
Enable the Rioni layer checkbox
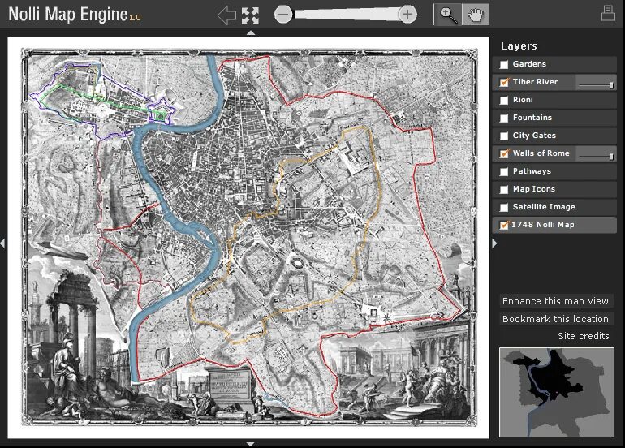pyautogui.click(x=504, y=100)
